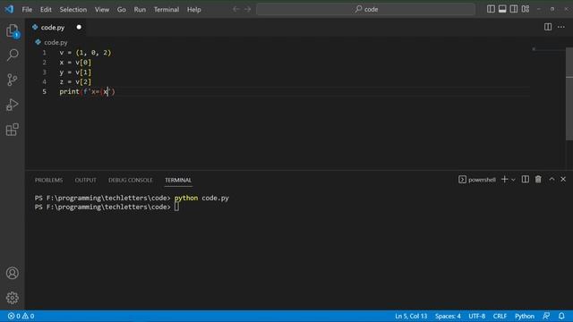Open the Explorer view in activity bar

click(x=12, y=31)
